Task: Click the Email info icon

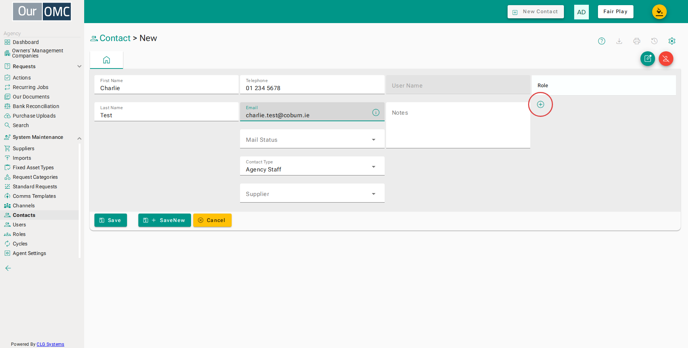Action: (x=376, y=112)
